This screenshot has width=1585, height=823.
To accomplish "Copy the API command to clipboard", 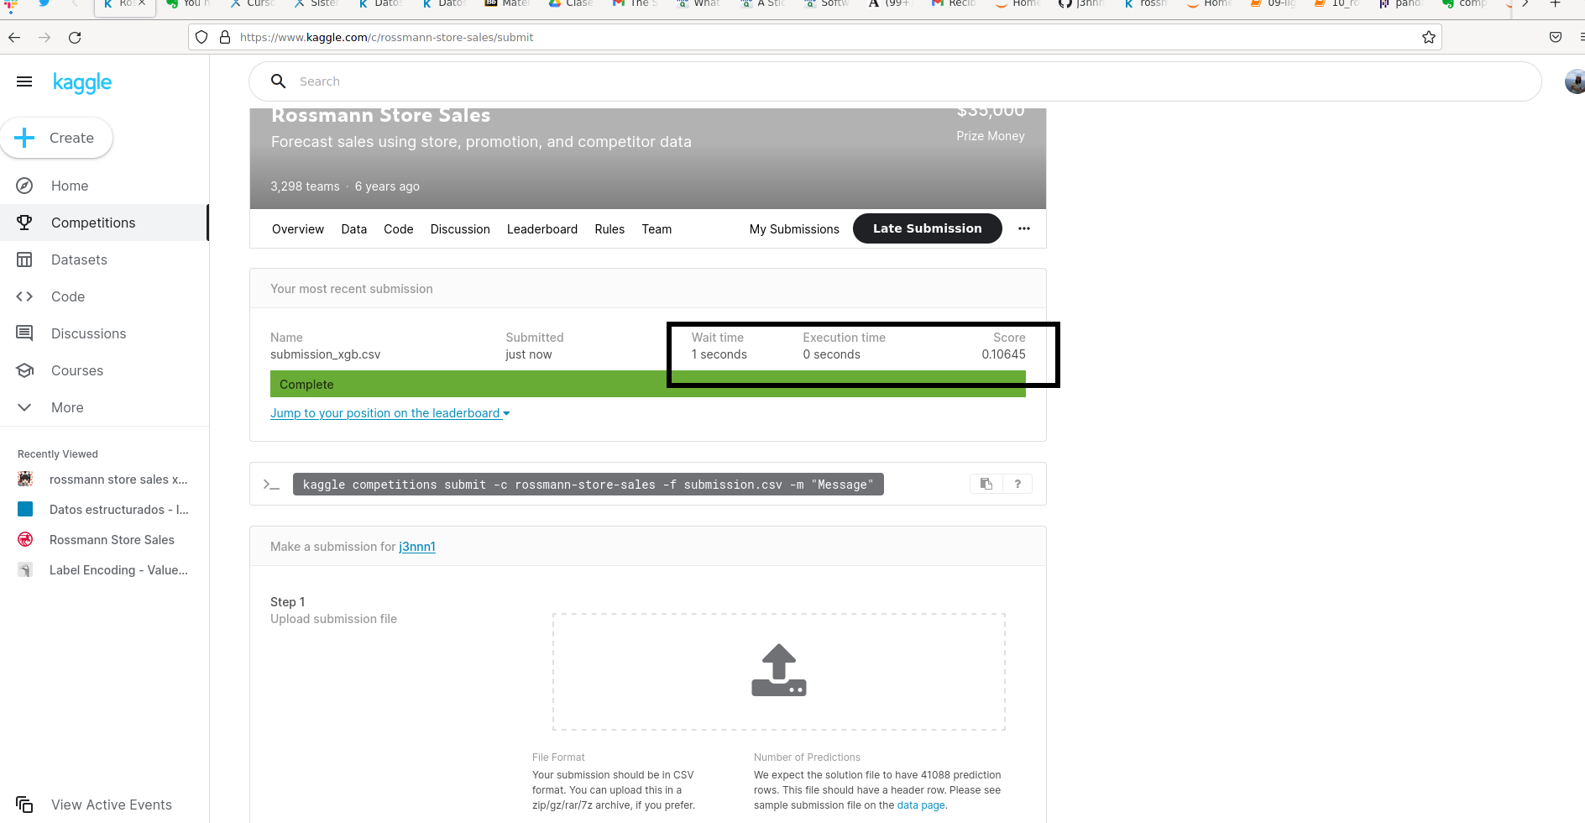I will (986, 484).
